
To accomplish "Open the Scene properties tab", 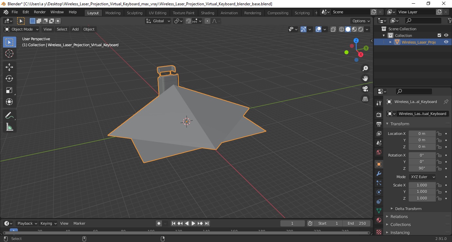I will tap(379, 143).
